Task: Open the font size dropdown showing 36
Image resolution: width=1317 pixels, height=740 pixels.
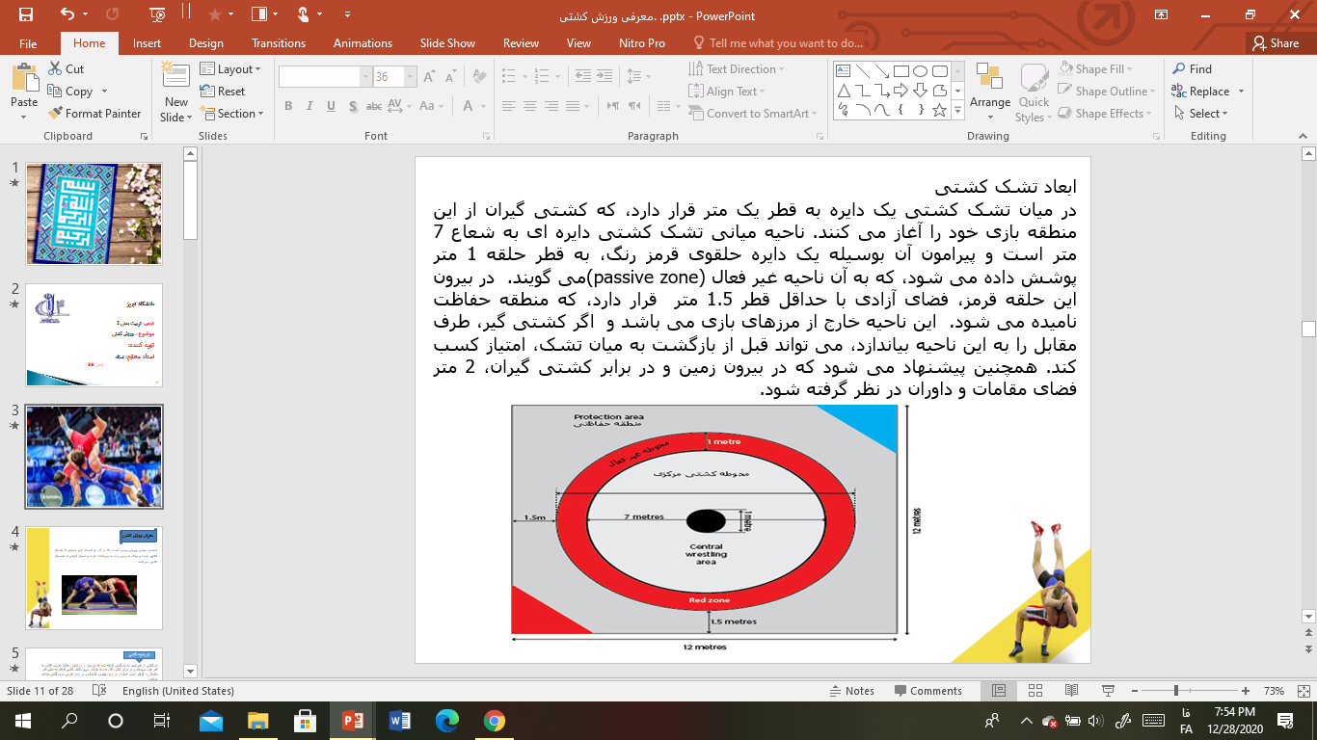Action: 411,77
